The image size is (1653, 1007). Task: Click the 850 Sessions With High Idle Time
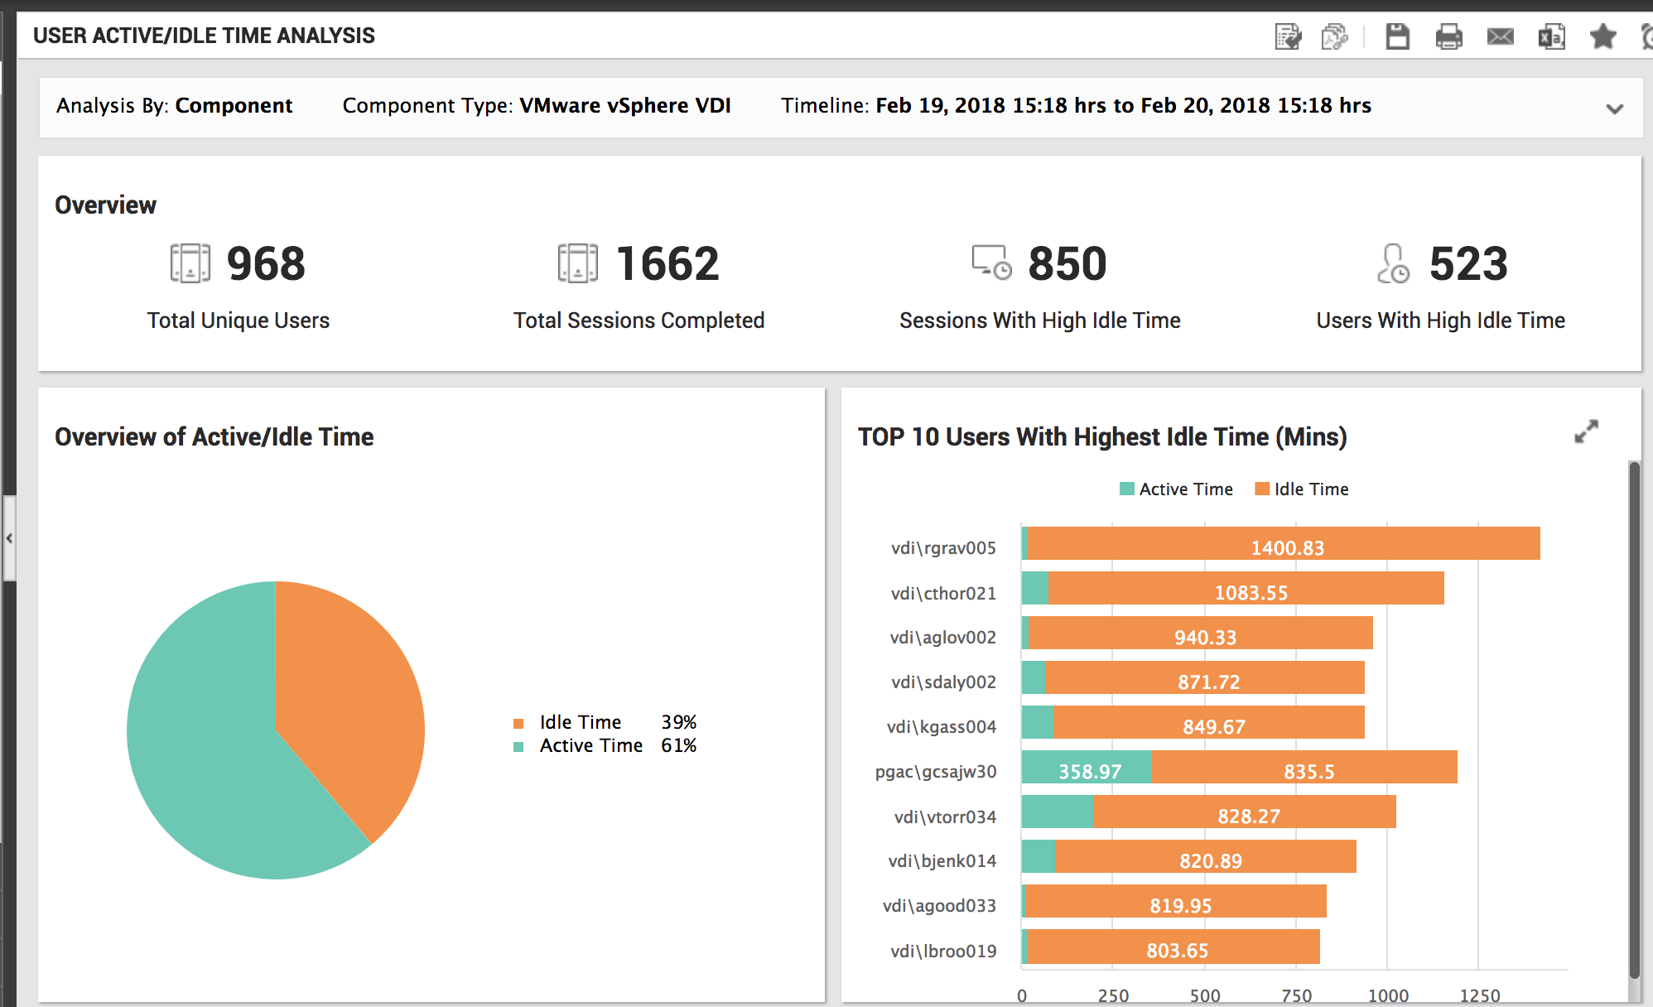click(1067, 264)
